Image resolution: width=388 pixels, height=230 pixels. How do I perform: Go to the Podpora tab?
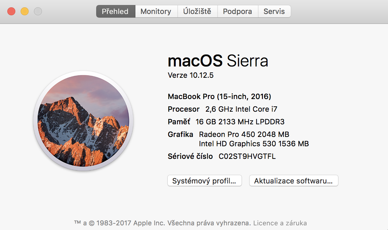coord(238,11)
